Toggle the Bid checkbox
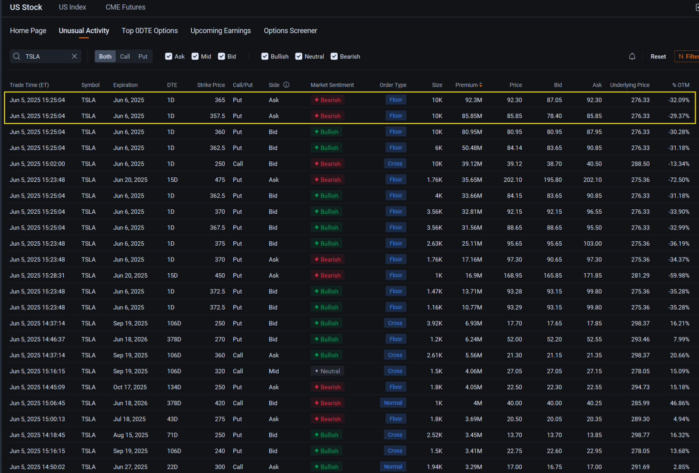This screenshot has width=699, height=473. (221, 56)
